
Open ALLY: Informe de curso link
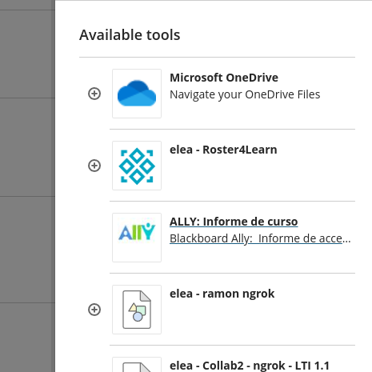234,222
